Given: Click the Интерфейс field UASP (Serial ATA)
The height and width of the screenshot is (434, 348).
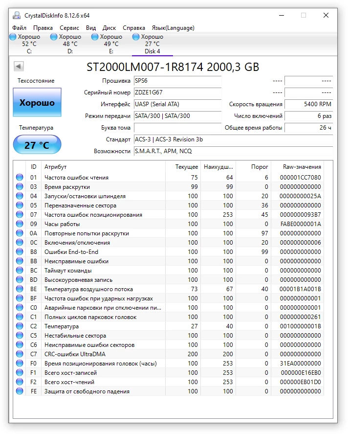Looking at the screenshot, I should [178, 104].
